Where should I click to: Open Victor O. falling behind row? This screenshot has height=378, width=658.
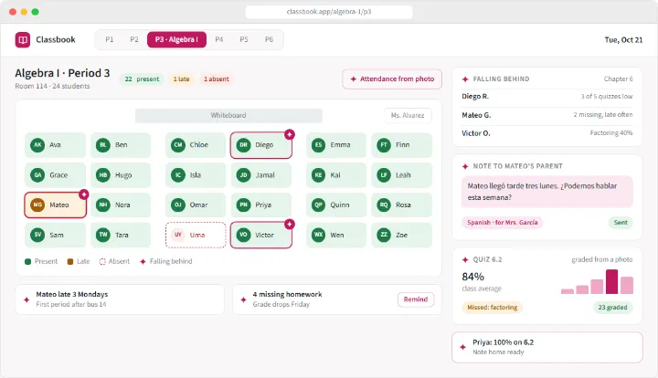pos(547,133)
